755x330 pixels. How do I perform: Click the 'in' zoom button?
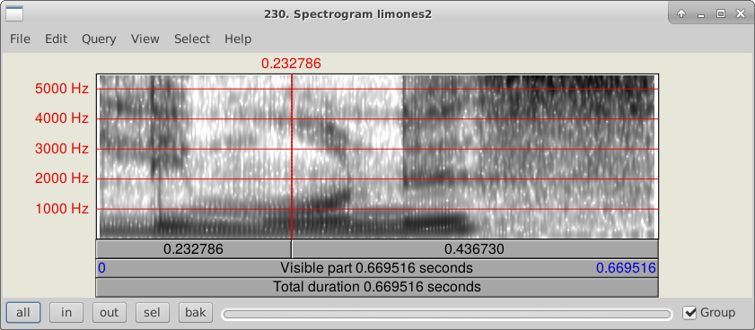tap(66, 313)
